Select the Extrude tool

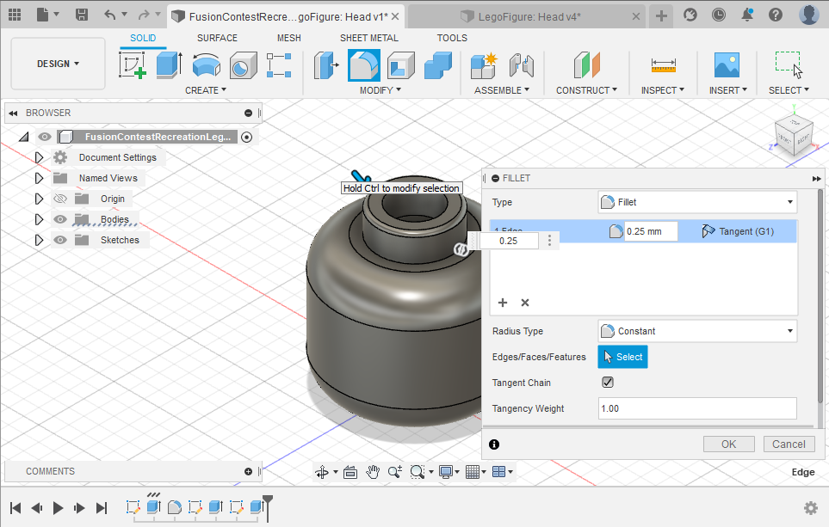[170, 65]
